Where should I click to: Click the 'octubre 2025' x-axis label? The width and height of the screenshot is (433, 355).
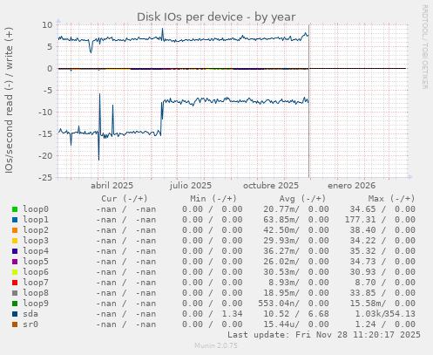point(271,186)
